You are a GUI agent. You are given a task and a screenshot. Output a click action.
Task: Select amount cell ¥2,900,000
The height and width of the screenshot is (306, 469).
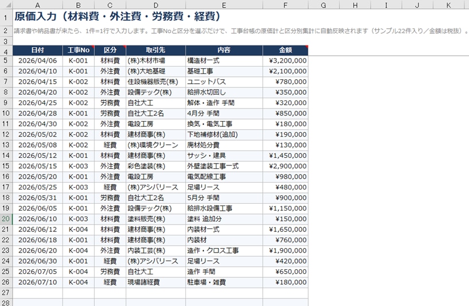click(x=285, y=166)
